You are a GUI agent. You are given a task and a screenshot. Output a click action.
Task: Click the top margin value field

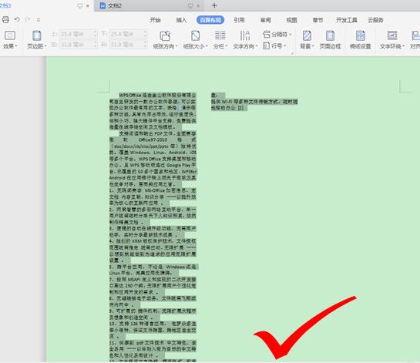point(76,34)
